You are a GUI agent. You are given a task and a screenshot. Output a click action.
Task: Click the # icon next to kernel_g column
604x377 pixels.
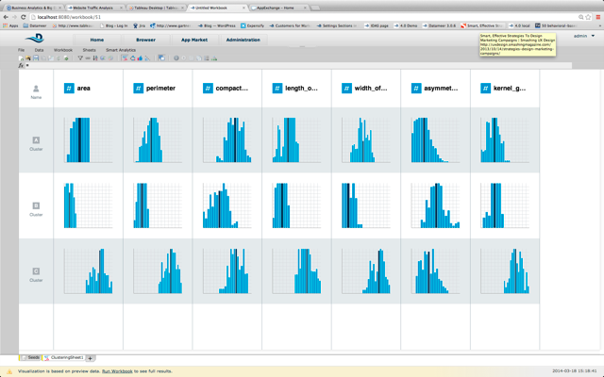(486, 88)
